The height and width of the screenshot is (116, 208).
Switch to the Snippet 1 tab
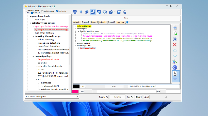[77, 22]
